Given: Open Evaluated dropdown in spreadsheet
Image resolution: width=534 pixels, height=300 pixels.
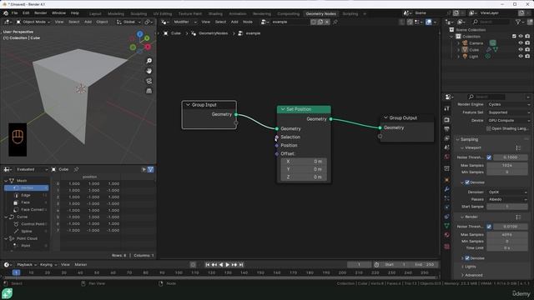Looking at the screenshot, I should point(32,169).
